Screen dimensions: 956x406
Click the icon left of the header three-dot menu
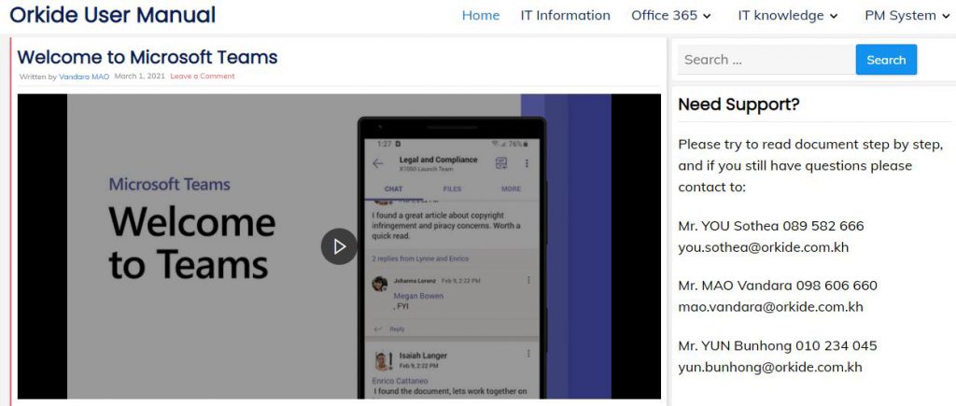coord(501,163)
